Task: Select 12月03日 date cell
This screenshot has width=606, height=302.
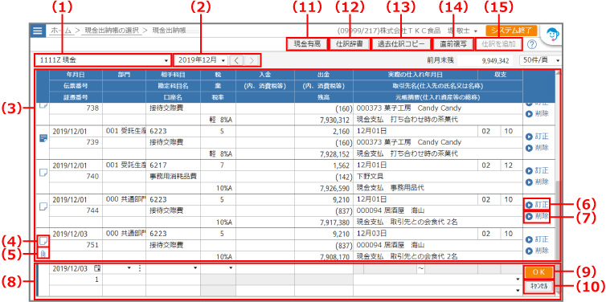Action: [x=415, y=233]
